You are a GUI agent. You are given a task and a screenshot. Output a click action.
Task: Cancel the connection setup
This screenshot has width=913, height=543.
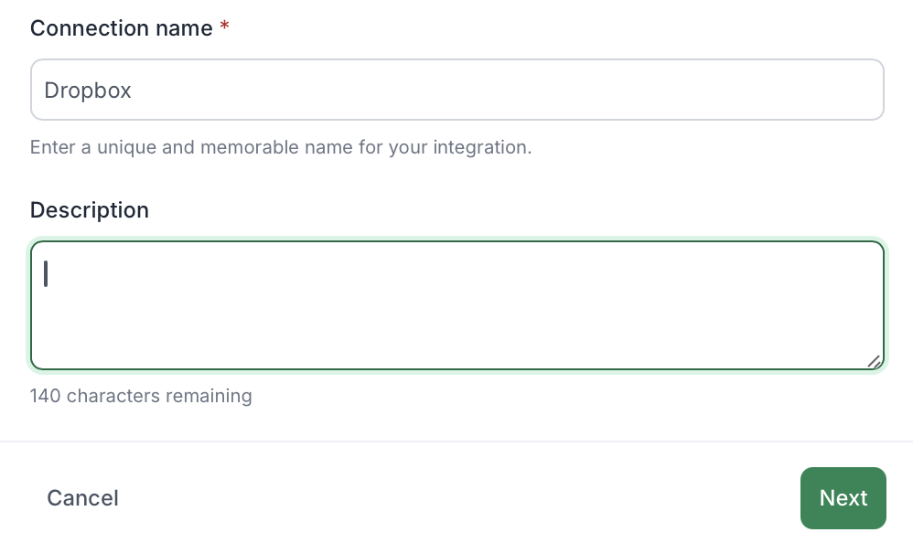(x=82, y=498)
